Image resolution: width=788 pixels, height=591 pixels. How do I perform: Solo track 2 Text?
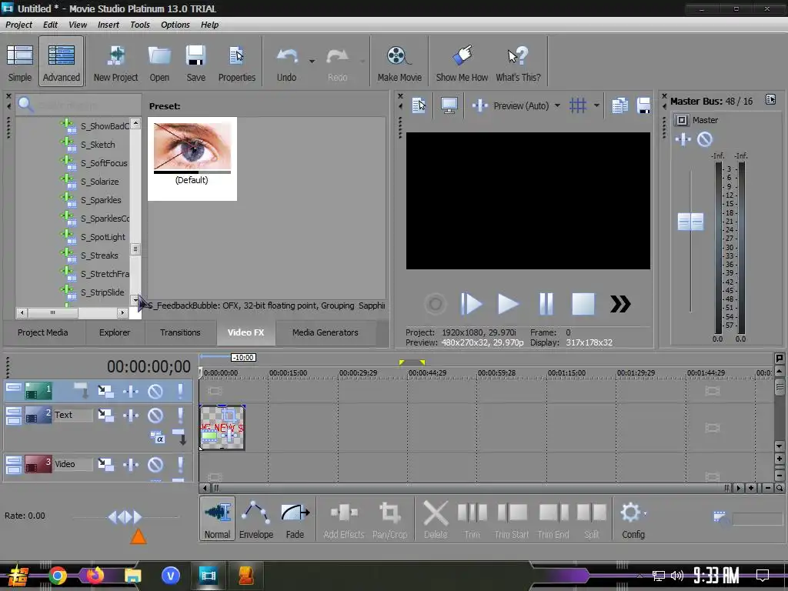click(180, 415)
